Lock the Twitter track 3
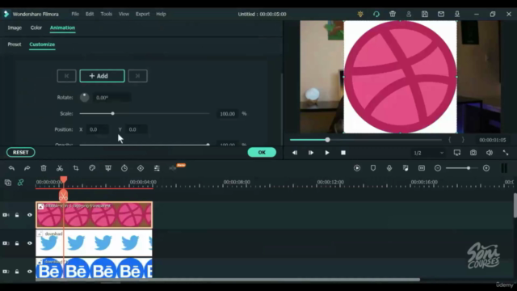517x291 pixels. pos(17,243)
